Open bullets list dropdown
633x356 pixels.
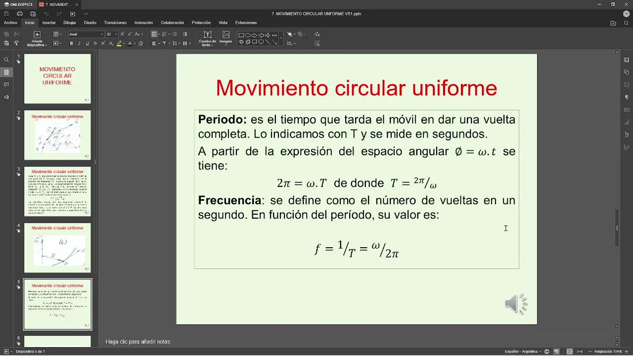159,34
